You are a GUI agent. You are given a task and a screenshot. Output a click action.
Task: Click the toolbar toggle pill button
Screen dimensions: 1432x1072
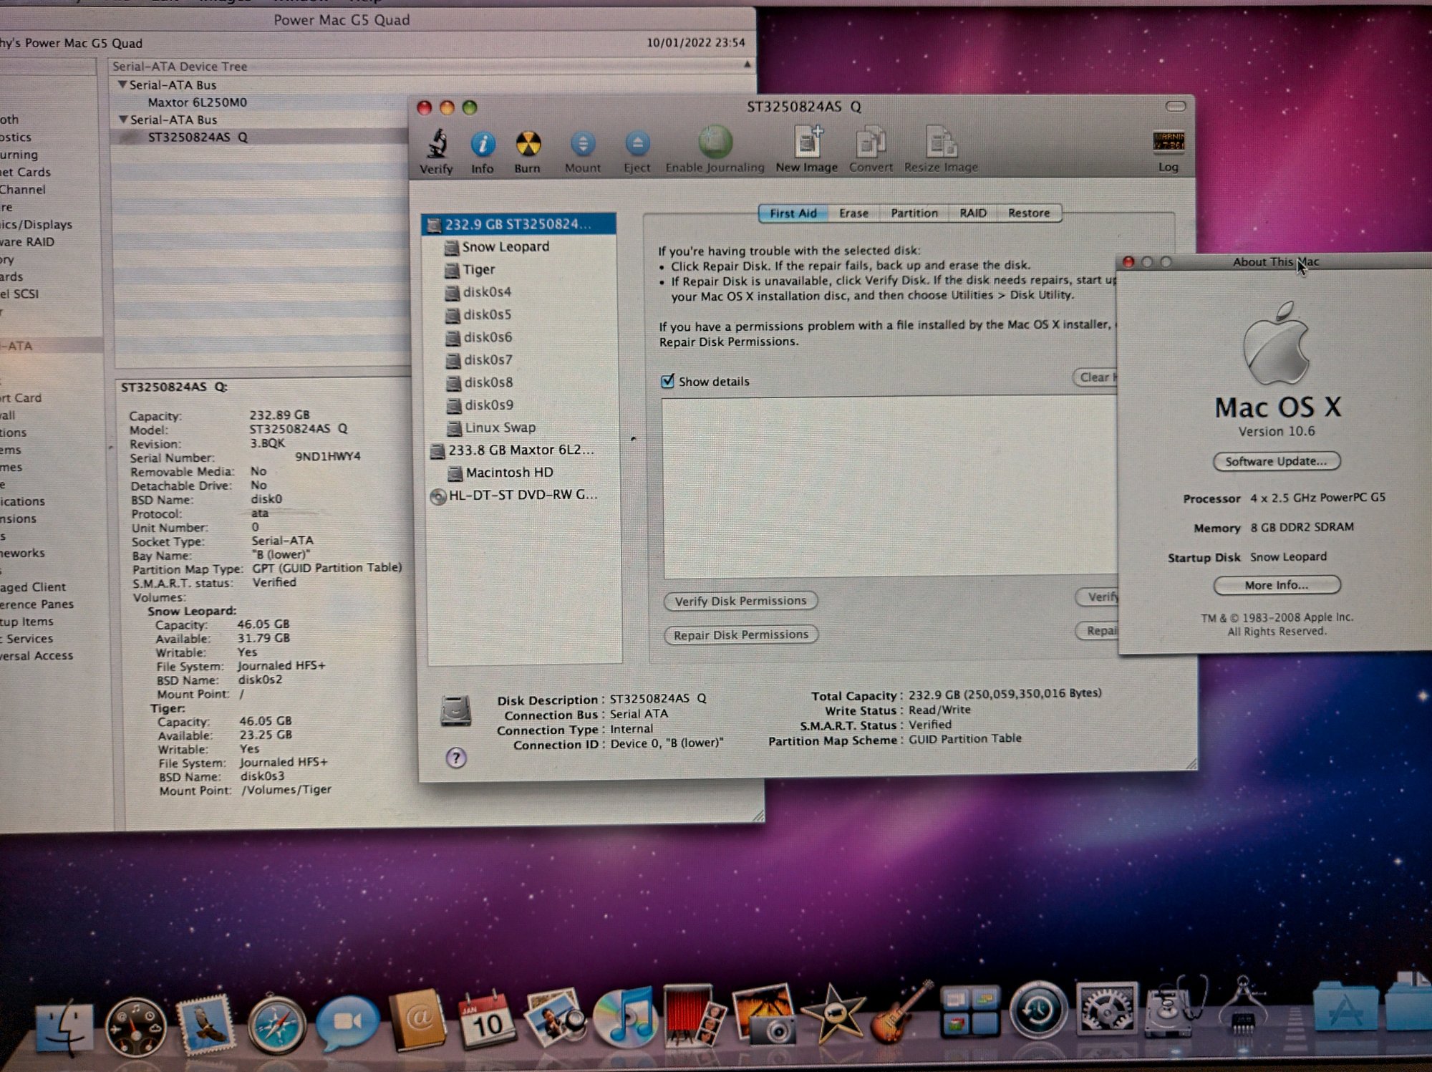pyautogui.click(x=1175, y=107)
